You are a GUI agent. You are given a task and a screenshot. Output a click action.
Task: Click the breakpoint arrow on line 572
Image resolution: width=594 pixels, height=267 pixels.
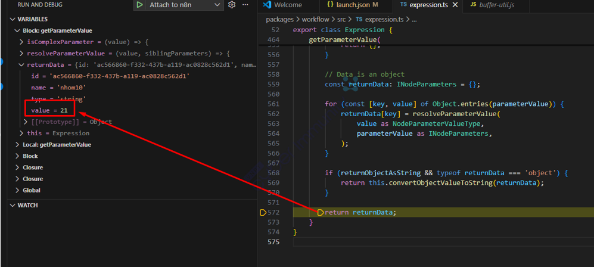[x=263, y=212]
